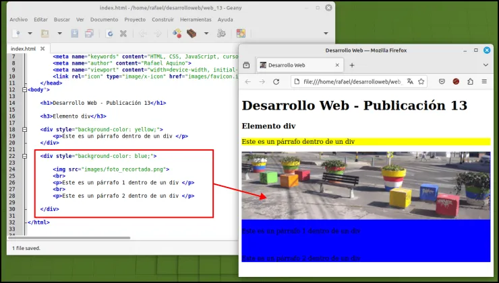Expand the New file dropdown arrow
This screenshot has height=283, width=499.
coord(30,34)
